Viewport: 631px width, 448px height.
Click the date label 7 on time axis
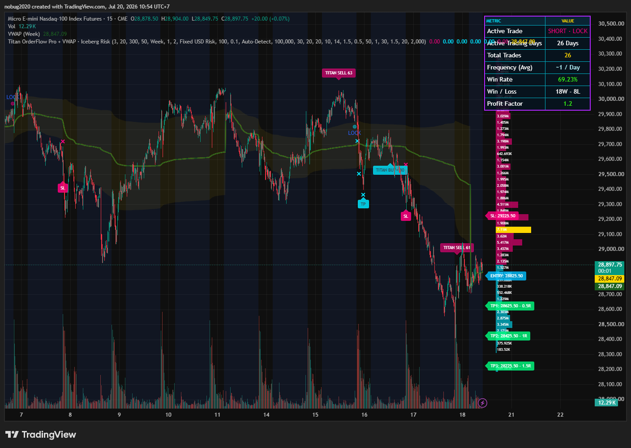click(x=21, y=415)
